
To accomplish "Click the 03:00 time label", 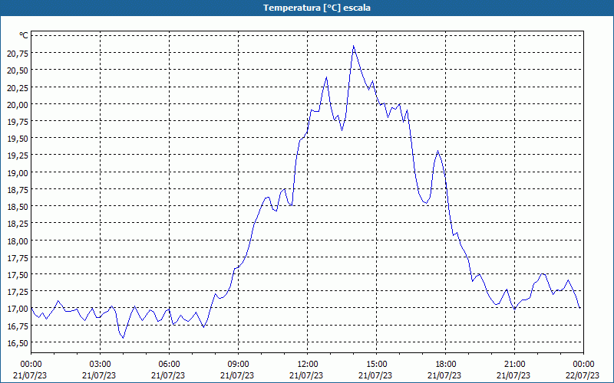I will (100, 365).
